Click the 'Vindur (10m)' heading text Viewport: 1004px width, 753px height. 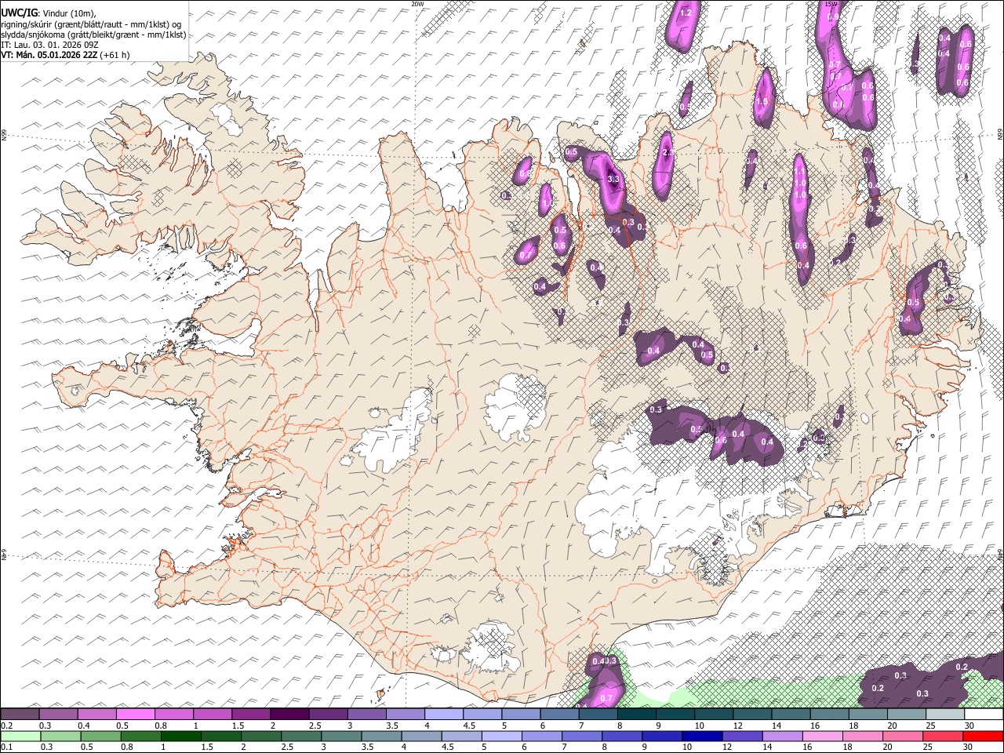(x=69, y=13)
